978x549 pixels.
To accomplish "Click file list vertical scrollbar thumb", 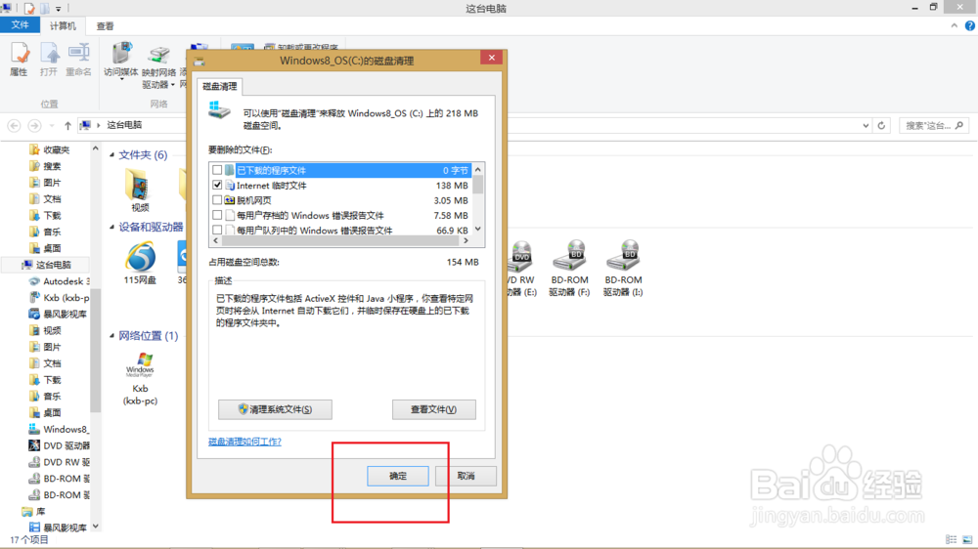I will point(478,185).
